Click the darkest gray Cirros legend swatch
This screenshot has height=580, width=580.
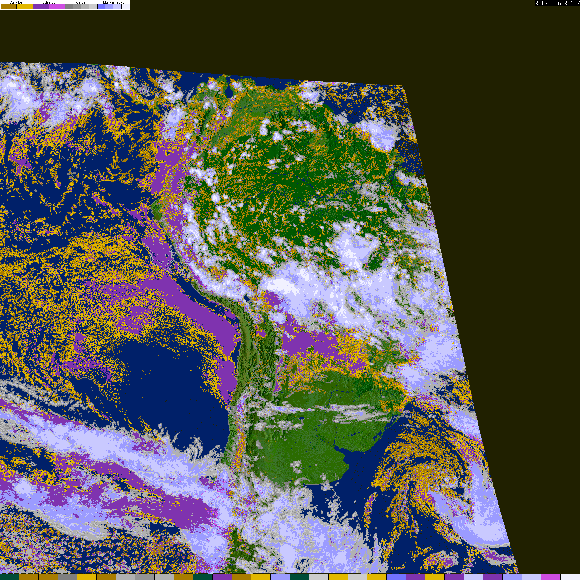point(69,6)
